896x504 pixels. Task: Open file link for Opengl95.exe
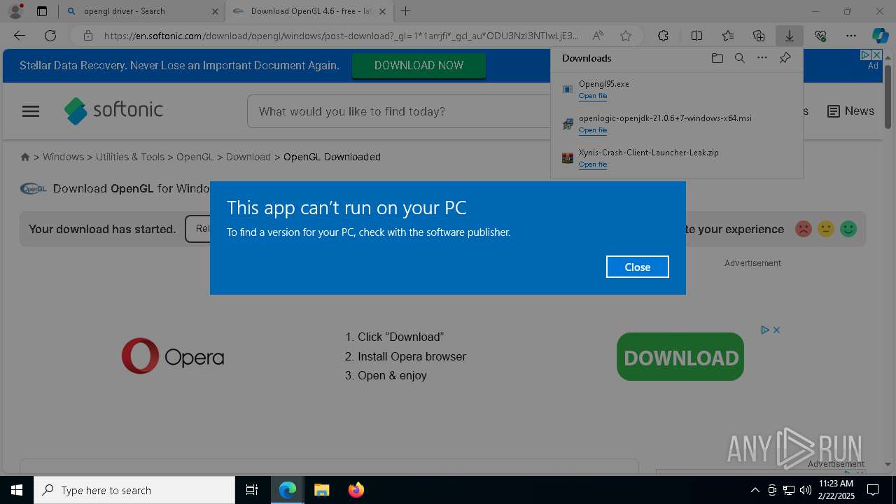point(593,96)
